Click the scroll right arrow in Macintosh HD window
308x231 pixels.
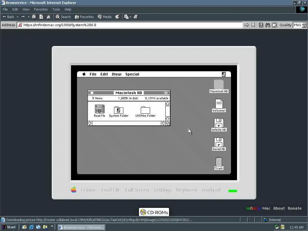(163, 123)
